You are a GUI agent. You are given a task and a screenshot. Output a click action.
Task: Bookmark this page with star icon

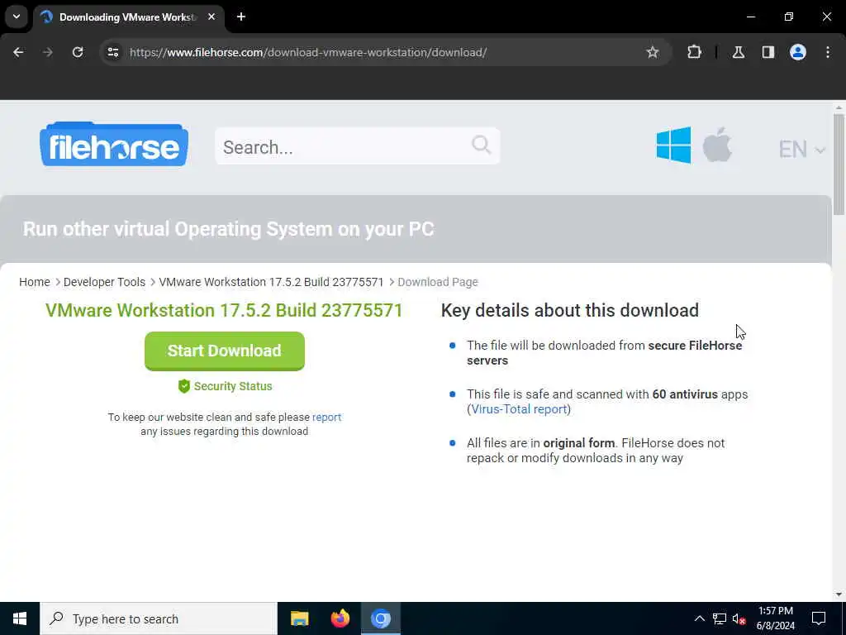[653, 52]
